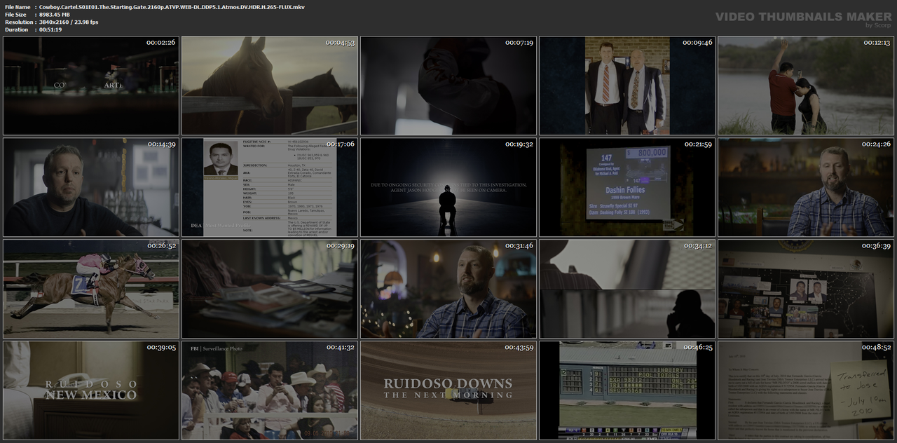Viewport: 897px width, 443px height.
Task: Open the racing horse thumbnail at 00:26:52
Action: click(91, 289)
